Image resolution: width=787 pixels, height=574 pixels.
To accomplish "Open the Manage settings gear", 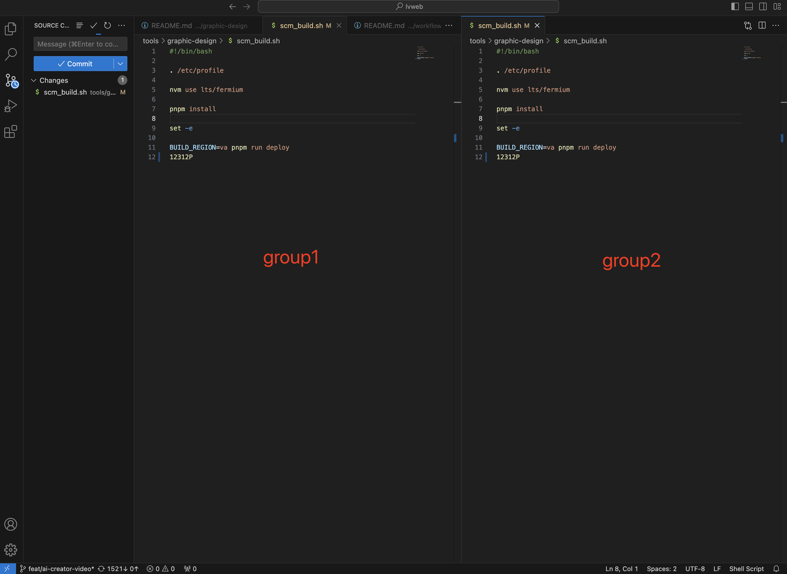I will coord(10,550).
